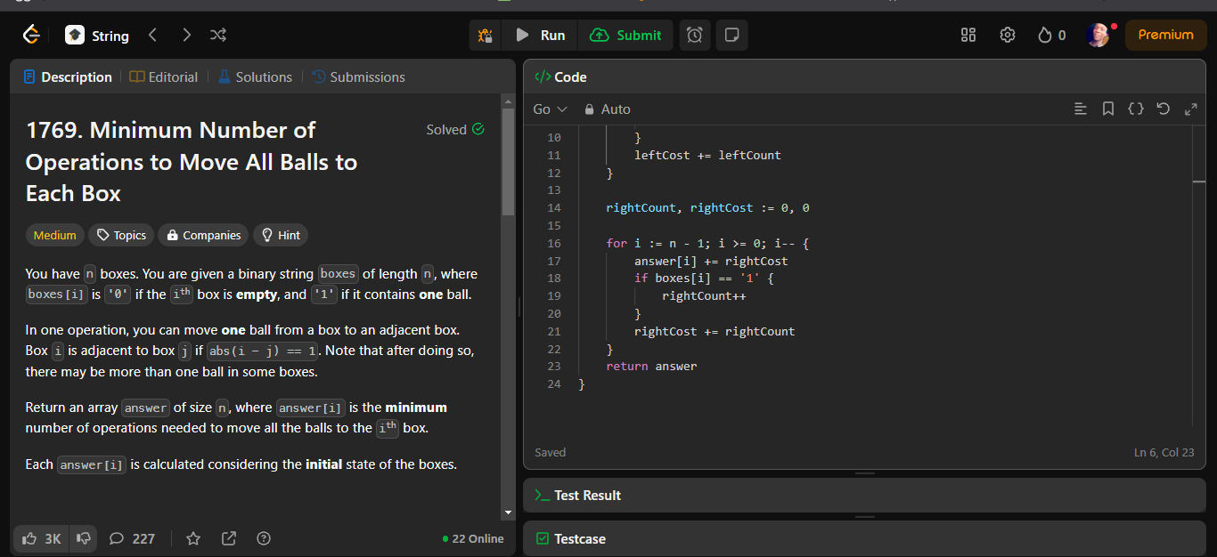
Task: Format the code with the format icon
Action: click(x=1081, y=109)
